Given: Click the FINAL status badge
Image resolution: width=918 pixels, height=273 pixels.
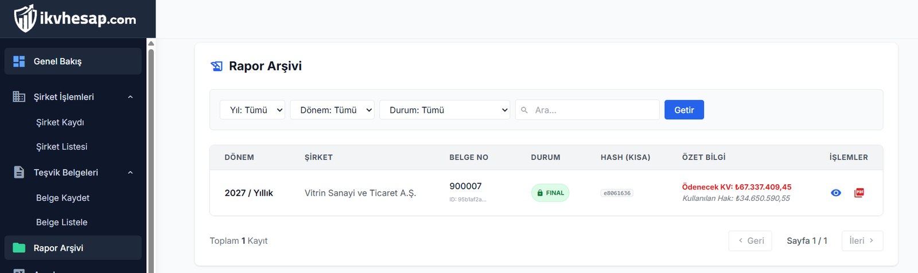Looking at the screenshot, I should point(550,193).
